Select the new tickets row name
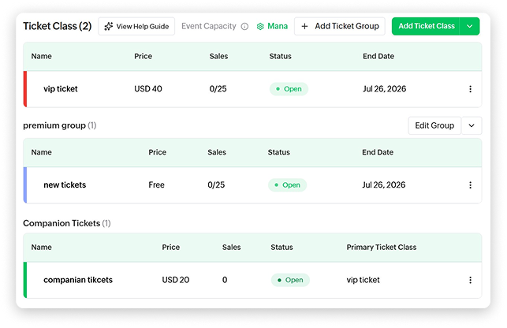507x328 pixels. (x=65, y=185)
